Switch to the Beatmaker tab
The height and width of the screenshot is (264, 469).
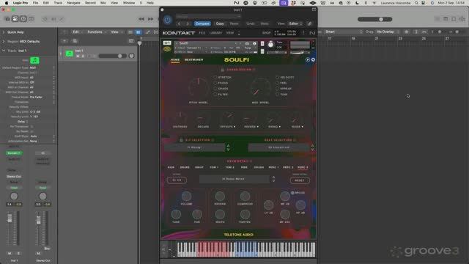pyautogui.click(x=193, y=60)
